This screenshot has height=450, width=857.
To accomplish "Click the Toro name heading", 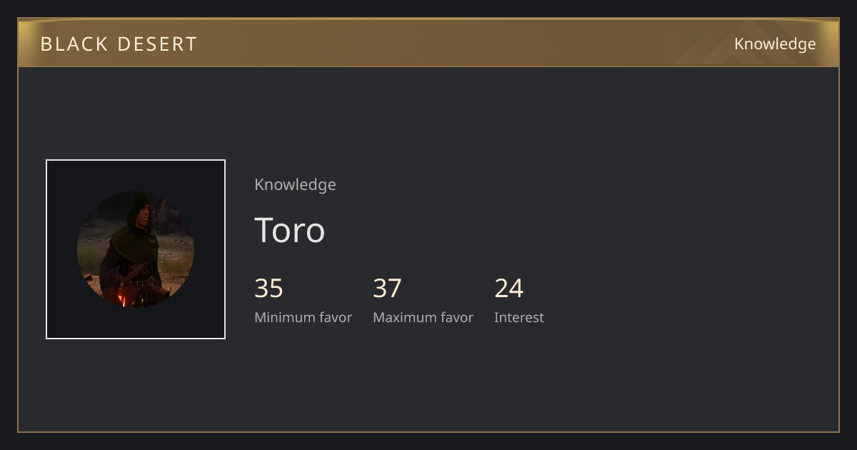I will click(289, 230).
